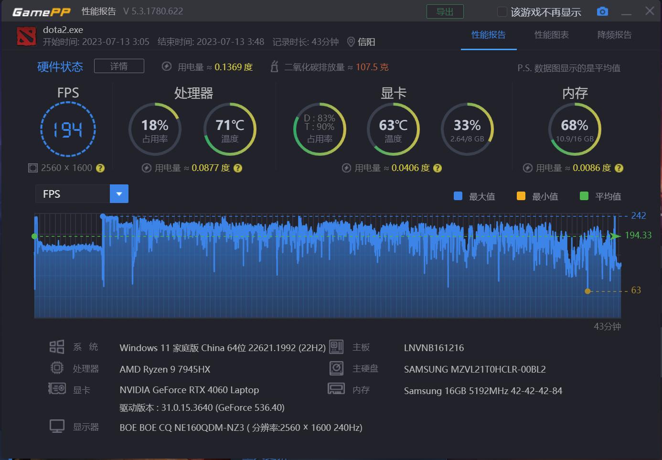
Task: Open the FPS metric selection box
Action: tap(73, 194)
